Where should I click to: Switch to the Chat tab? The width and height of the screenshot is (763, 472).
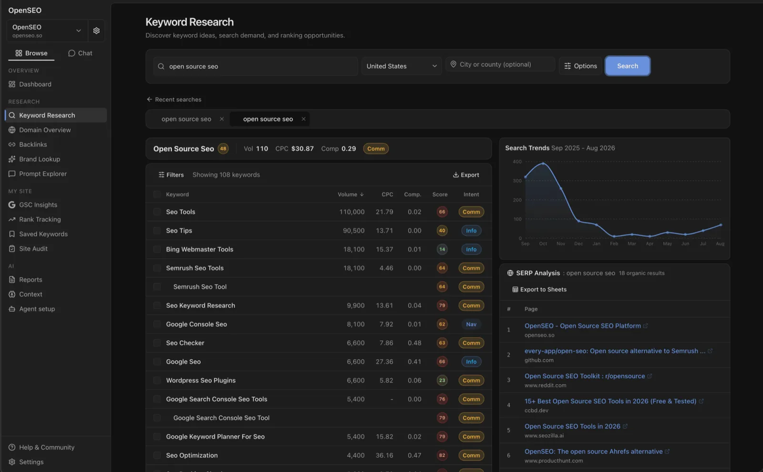coord(80,53)
